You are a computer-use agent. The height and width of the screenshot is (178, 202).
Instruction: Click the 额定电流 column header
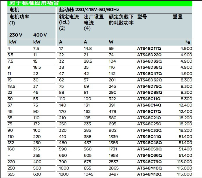coord(69,17)
